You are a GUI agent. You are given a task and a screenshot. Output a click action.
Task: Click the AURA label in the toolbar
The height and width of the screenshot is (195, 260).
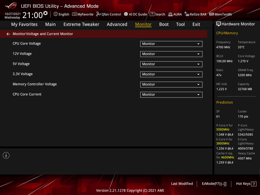177,14
